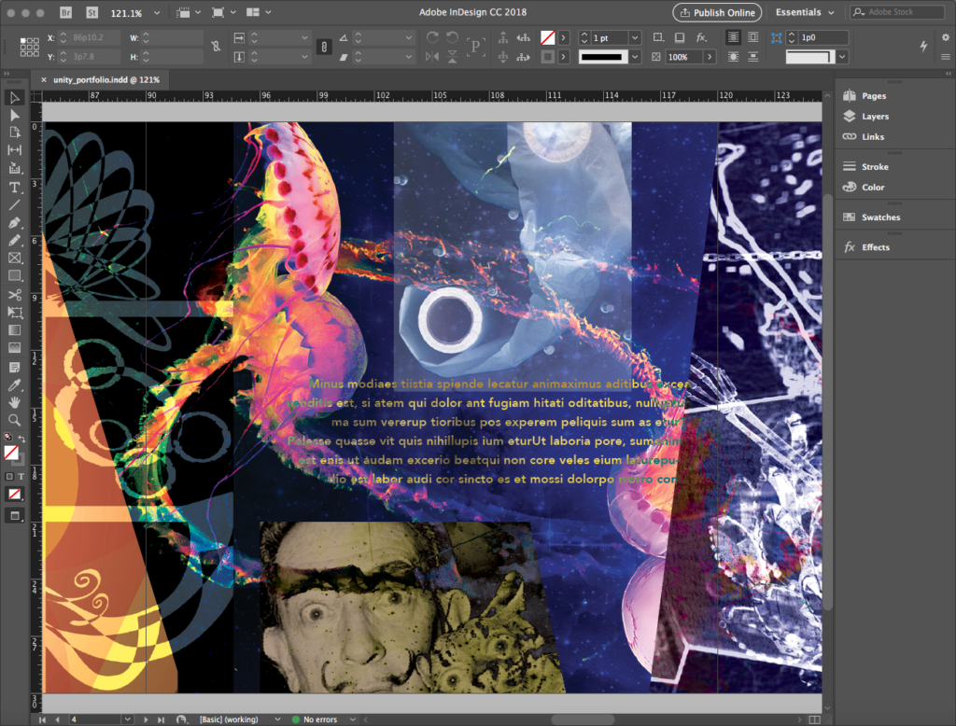Activate the Eyedropper tool
956x726 pixels.
(15, 384)
